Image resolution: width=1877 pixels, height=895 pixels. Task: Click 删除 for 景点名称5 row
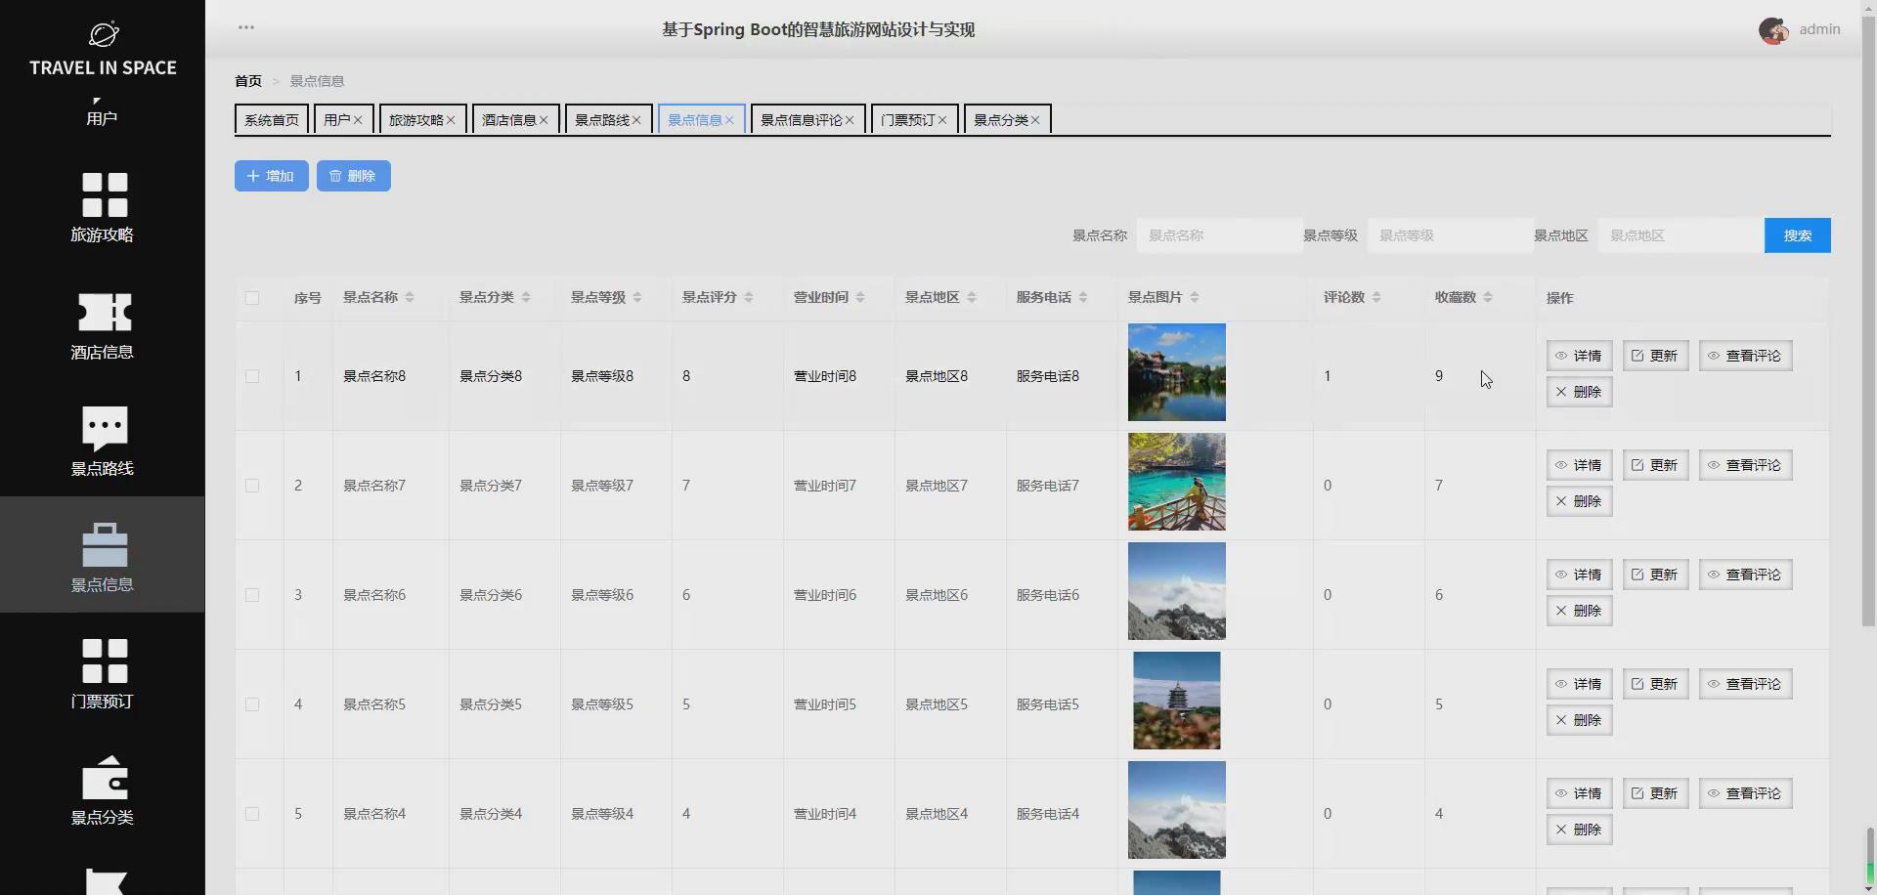click(x=1580, y=720)
